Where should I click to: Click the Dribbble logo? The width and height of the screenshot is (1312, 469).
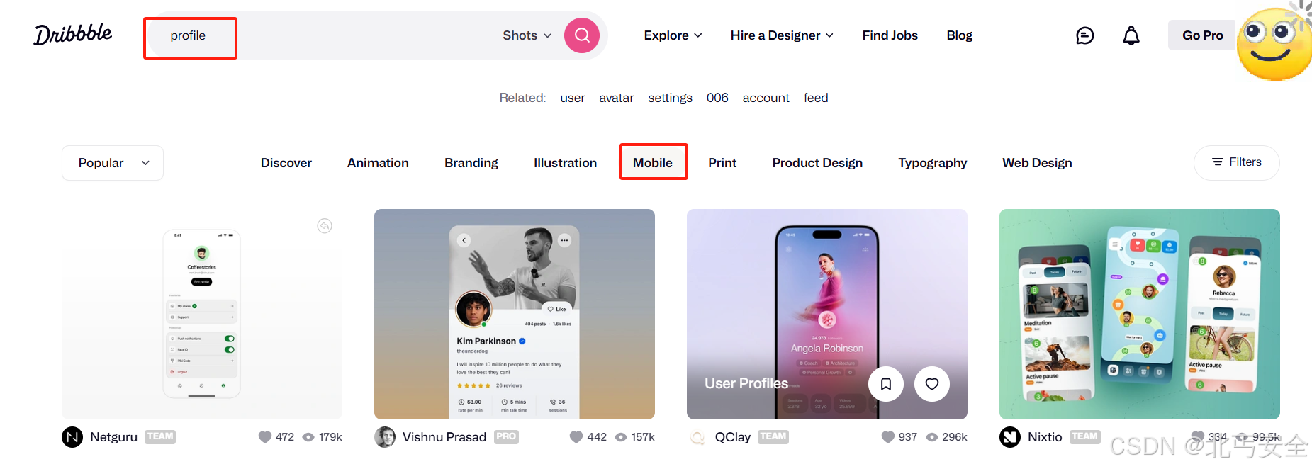pos(73,34)
